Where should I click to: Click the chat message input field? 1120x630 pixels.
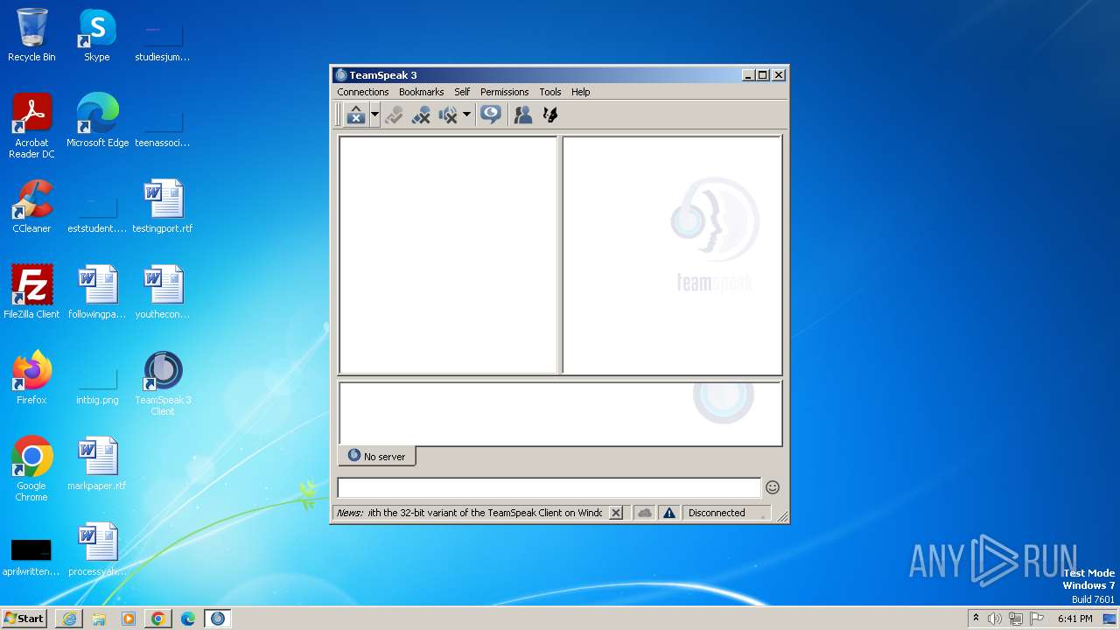[x=549, y=487]
